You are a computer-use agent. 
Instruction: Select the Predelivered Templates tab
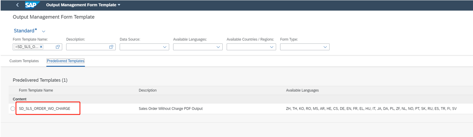click(66, 61)
